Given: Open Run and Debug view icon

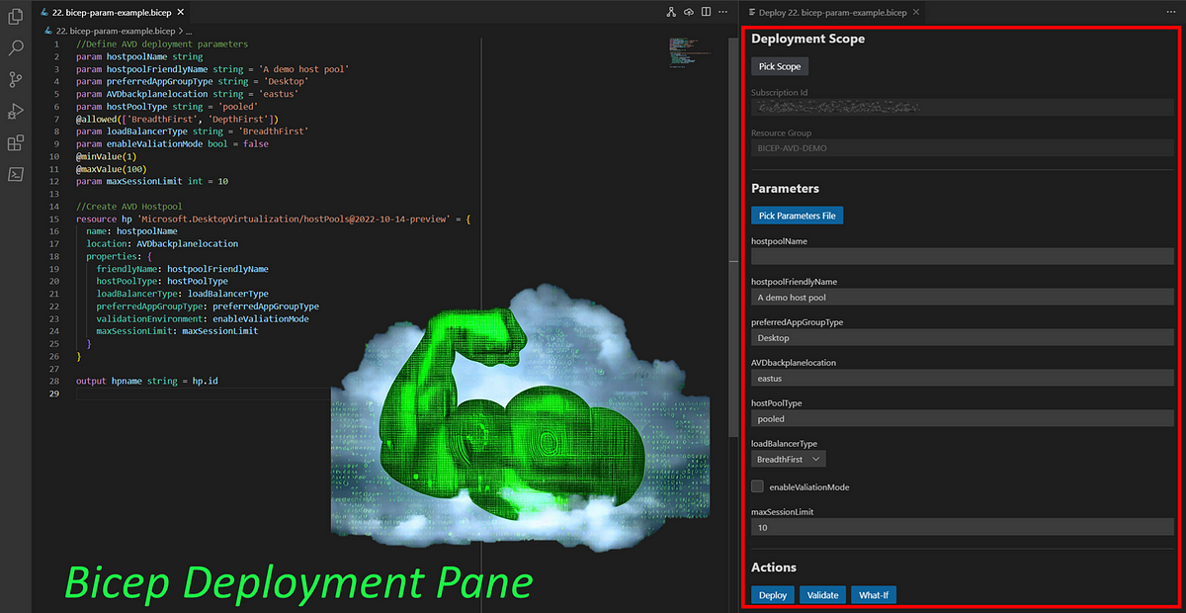Looking at the screenshot, I should 15,111.
